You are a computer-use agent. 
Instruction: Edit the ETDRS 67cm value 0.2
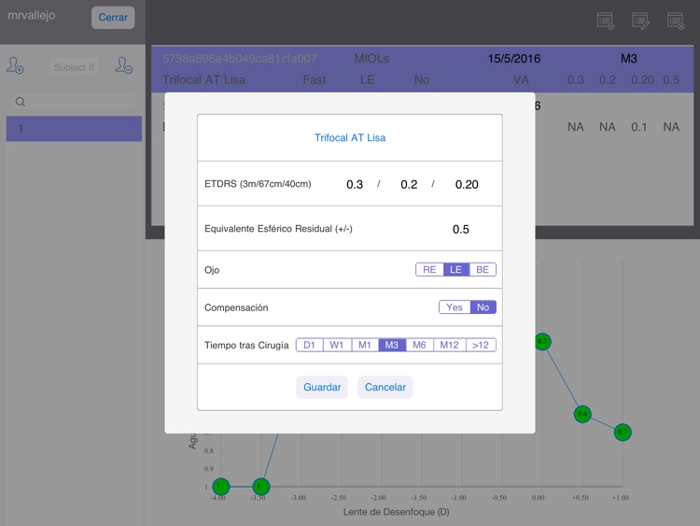[x=409, y=184]
